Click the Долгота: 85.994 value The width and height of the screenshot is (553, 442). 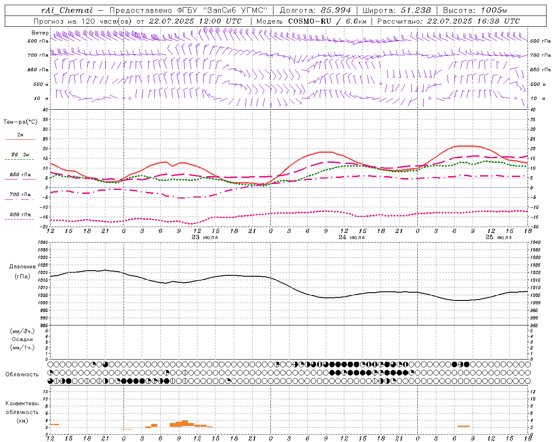(x=316, y=10)
